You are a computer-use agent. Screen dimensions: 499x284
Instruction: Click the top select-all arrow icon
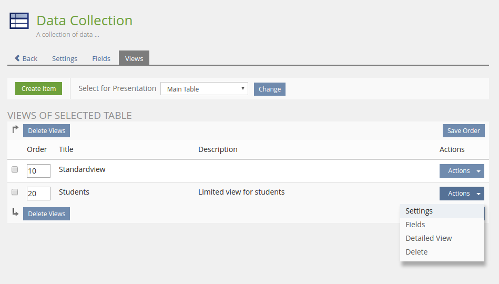point(15,129)
